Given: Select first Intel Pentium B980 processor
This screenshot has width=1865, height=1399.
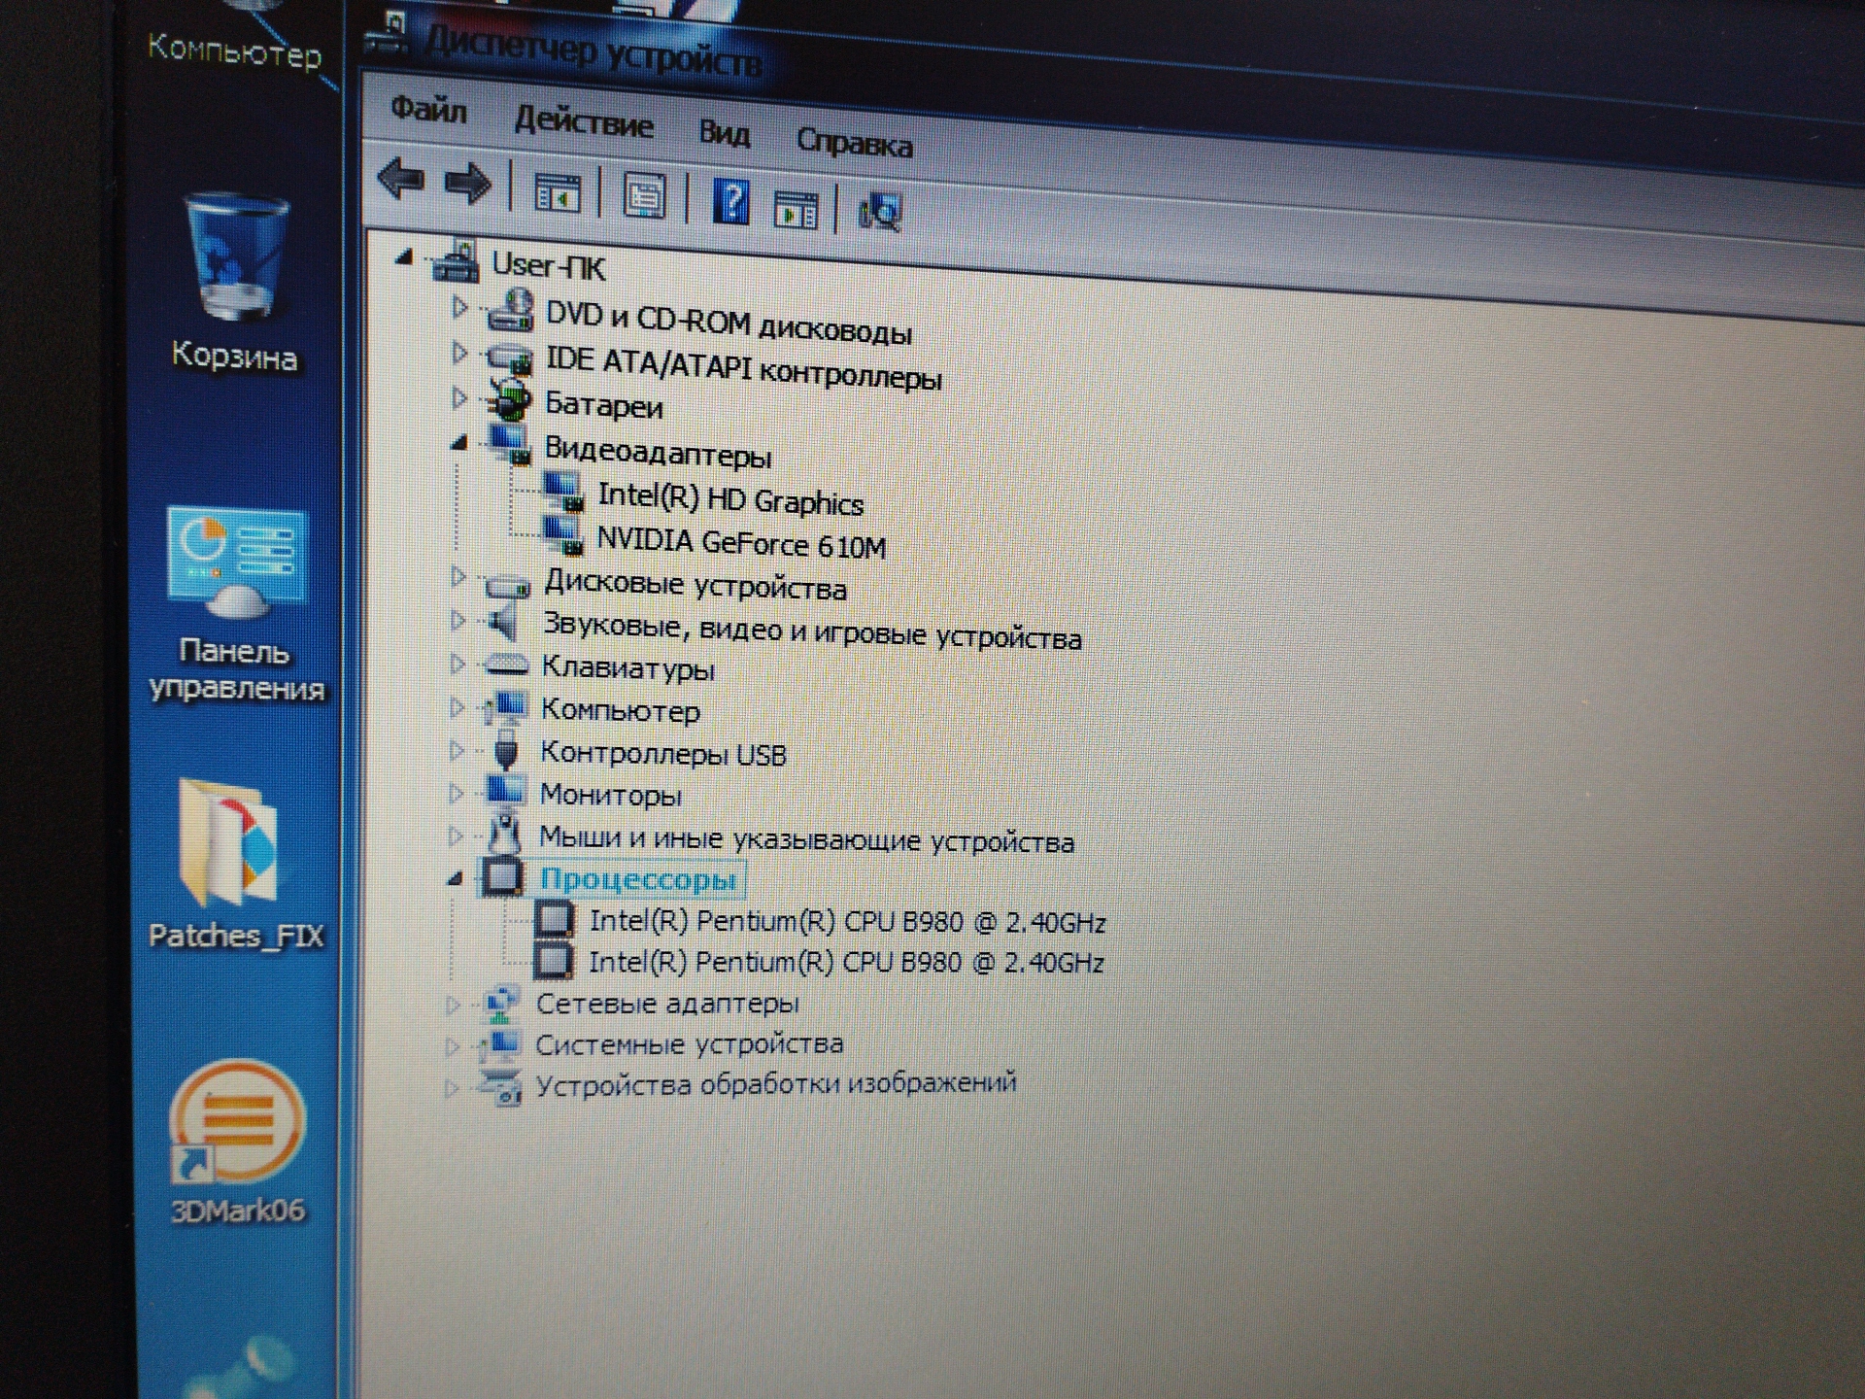Looking at the screenshot, I should (x=847, y=920).
